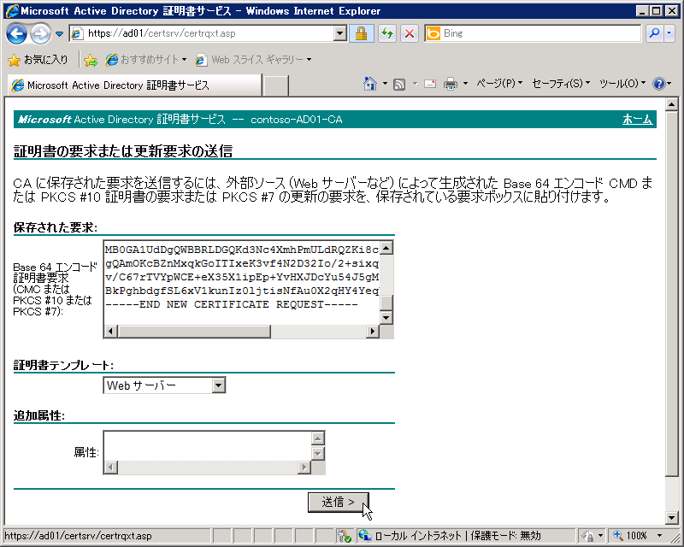
Task: Open search provider options dropdown
Action: [669, 33]
